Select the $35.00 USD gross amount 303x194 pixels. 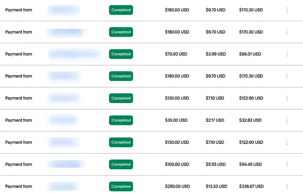coord(176,120)
